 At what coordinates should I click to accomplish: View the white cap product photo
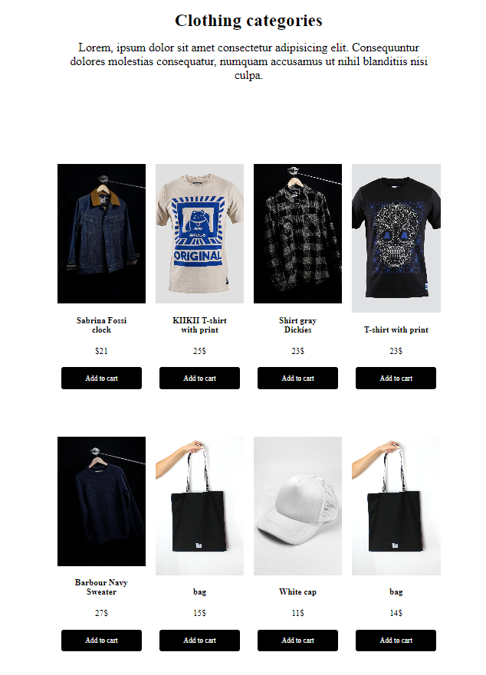click(x=297, y=506)
